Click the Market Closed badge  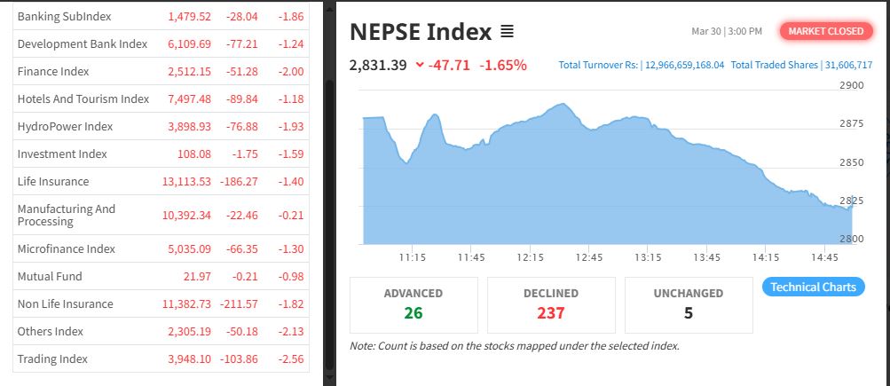(x=825, y=31)
